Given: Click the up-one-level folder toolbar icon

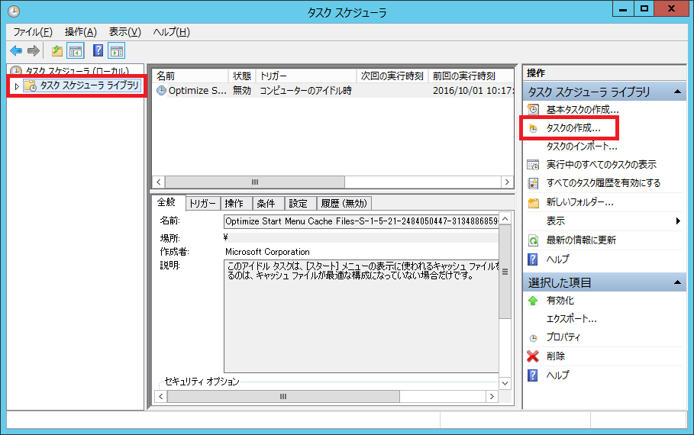Looking at the screenshot, I should 57,51.
